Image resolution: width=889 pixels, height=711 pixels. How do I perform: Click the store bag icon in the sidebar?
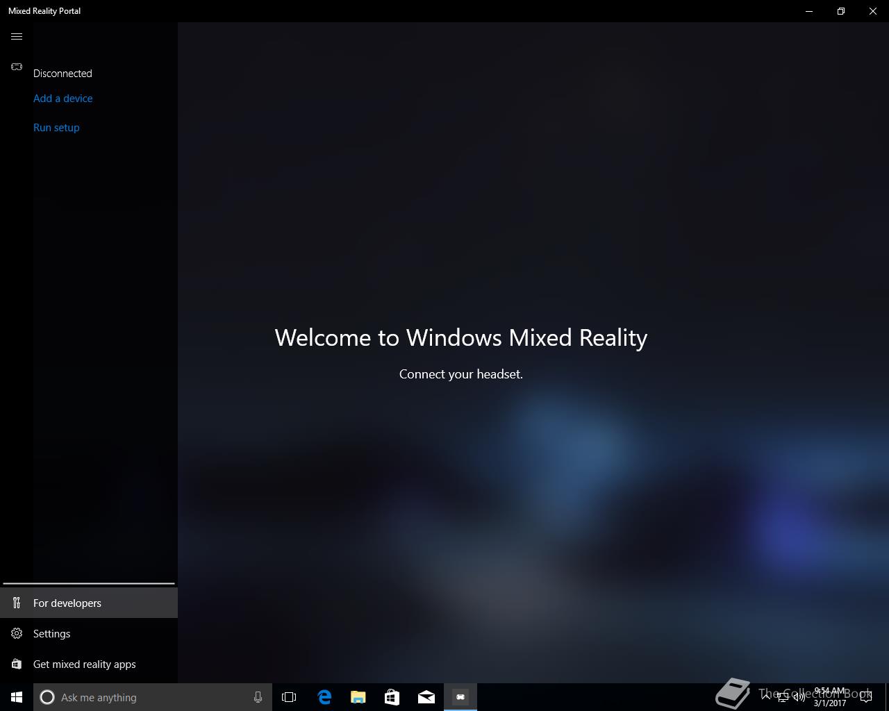click(x=17, y=664)
